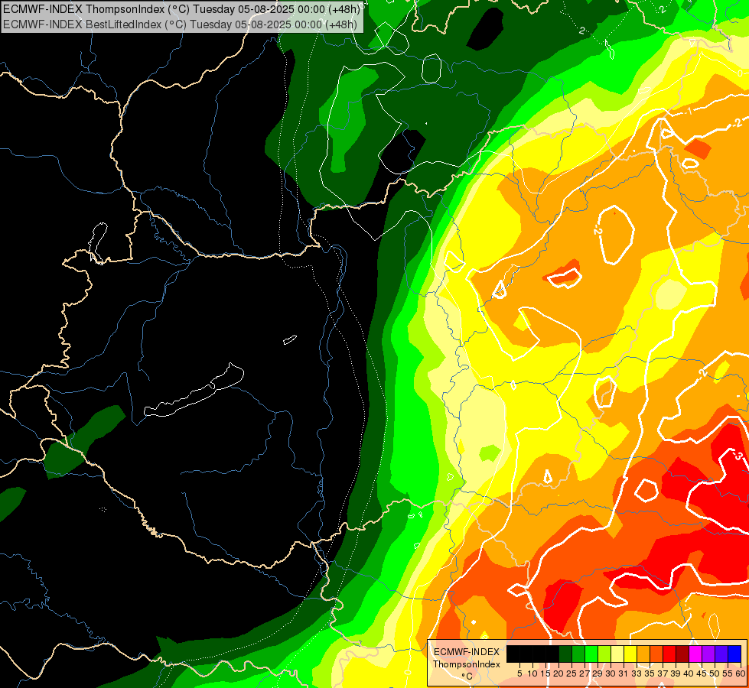Click the legend tick value 20
Screen dimensions: 749x688
[558, 673]
